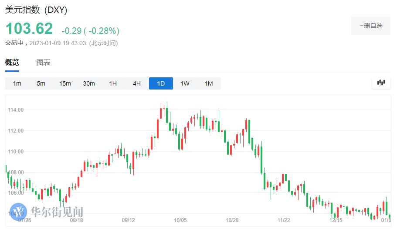Click the 美元指数 (DXY) title
The width and height of the screenshot is (397, 229).
coord(36,10)
